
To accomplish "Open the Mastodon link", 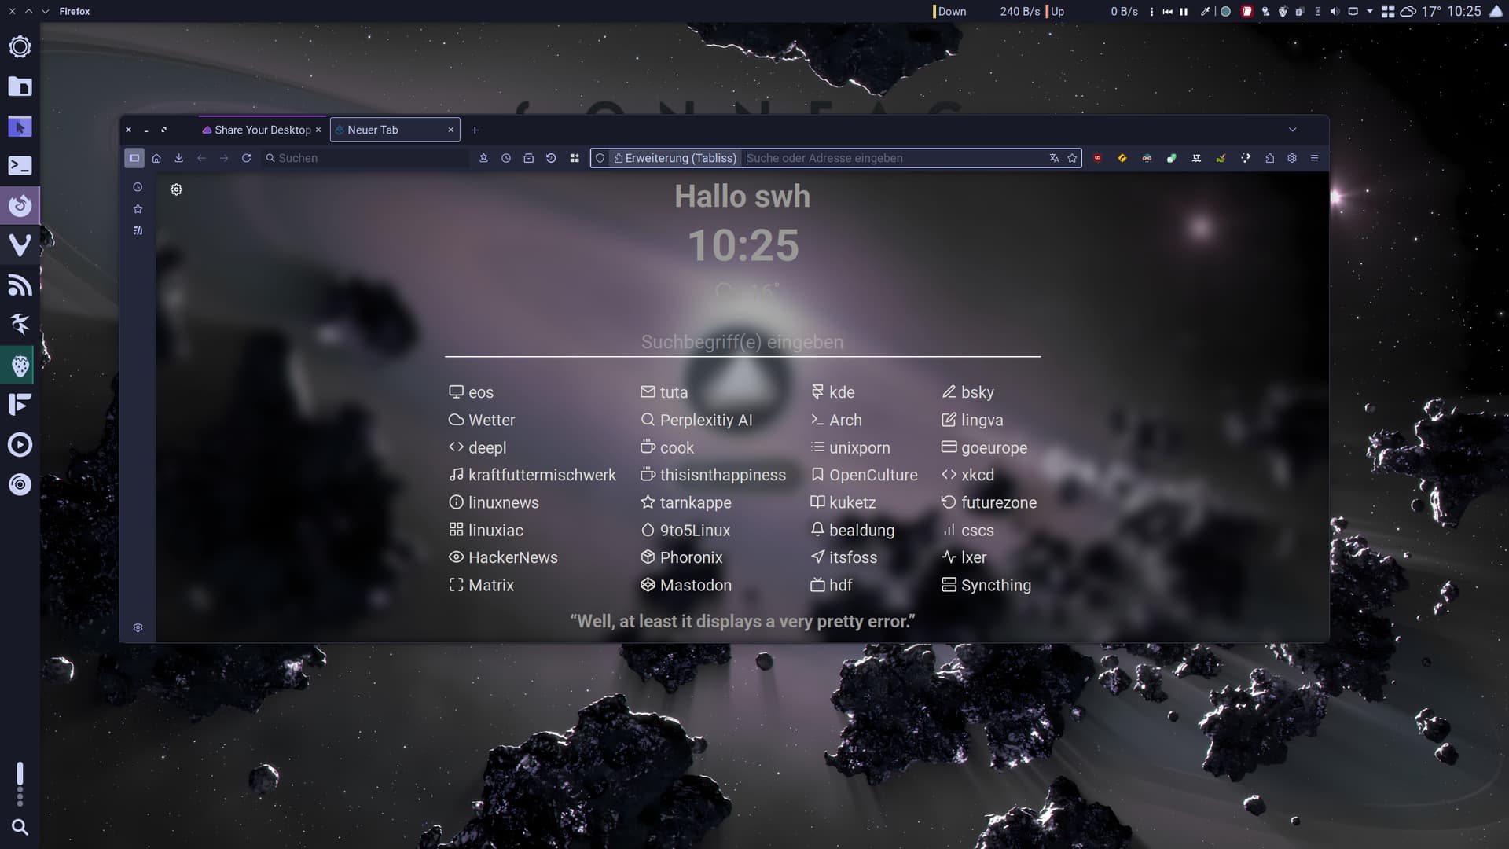I will tap(686, 585).
